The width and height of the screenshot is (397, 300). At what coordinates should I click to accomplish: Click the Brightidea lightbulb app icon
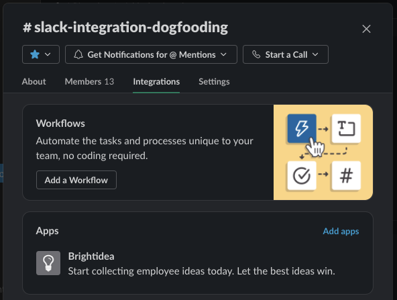tap(48, 263)
